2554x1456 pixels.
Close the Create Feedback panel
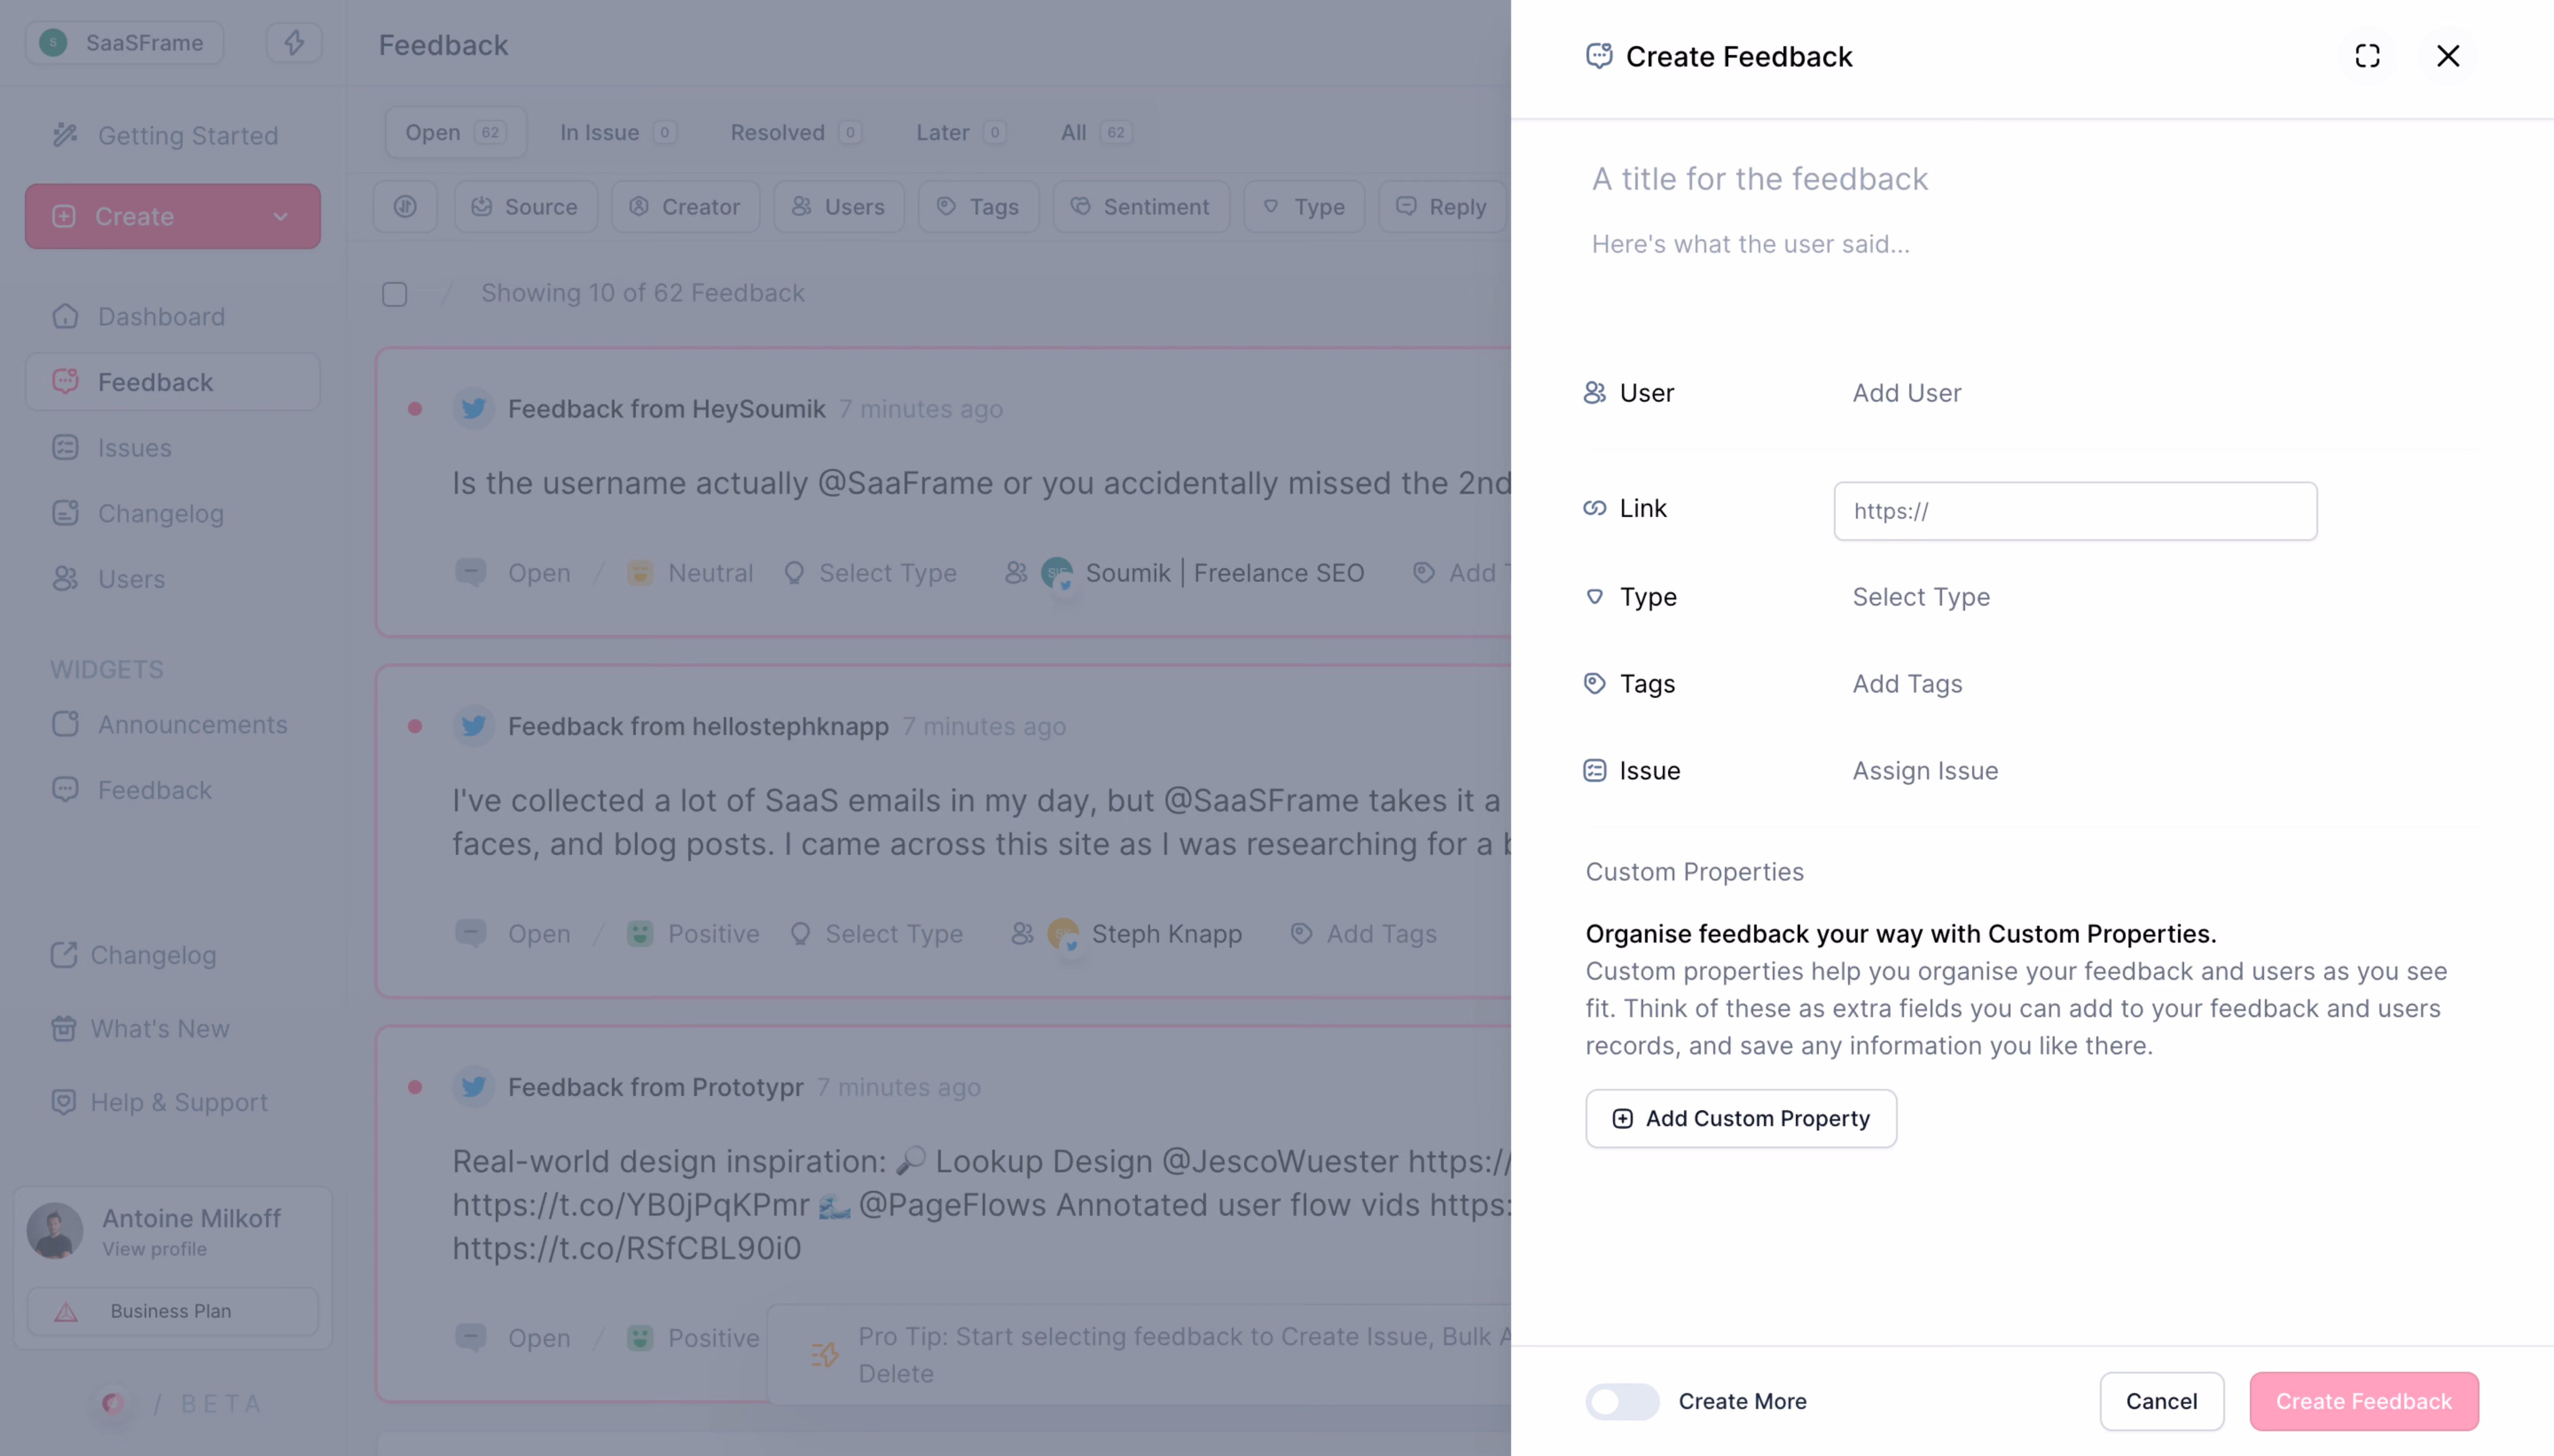point(2447,56)
